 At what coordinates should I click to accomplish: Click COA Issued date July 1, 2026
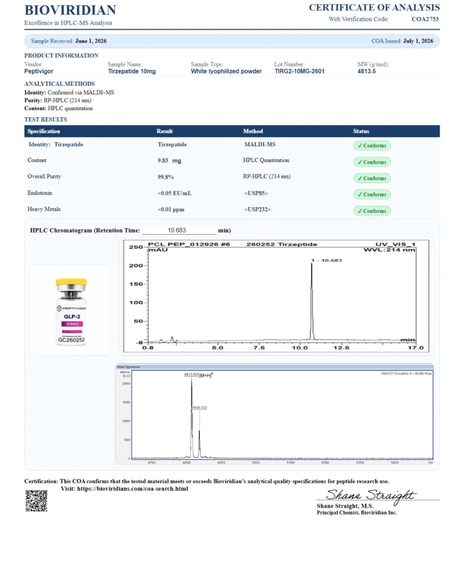pos(418,41)
